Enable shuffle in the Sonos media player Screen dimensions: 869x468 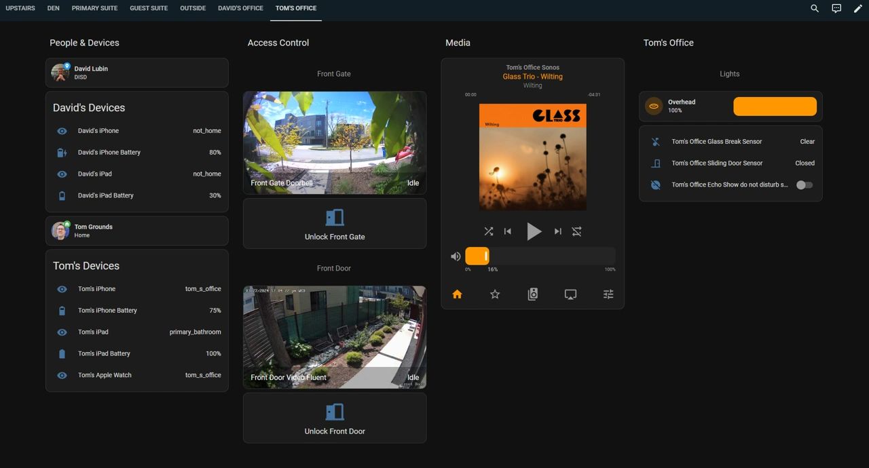tap(488, 231)
